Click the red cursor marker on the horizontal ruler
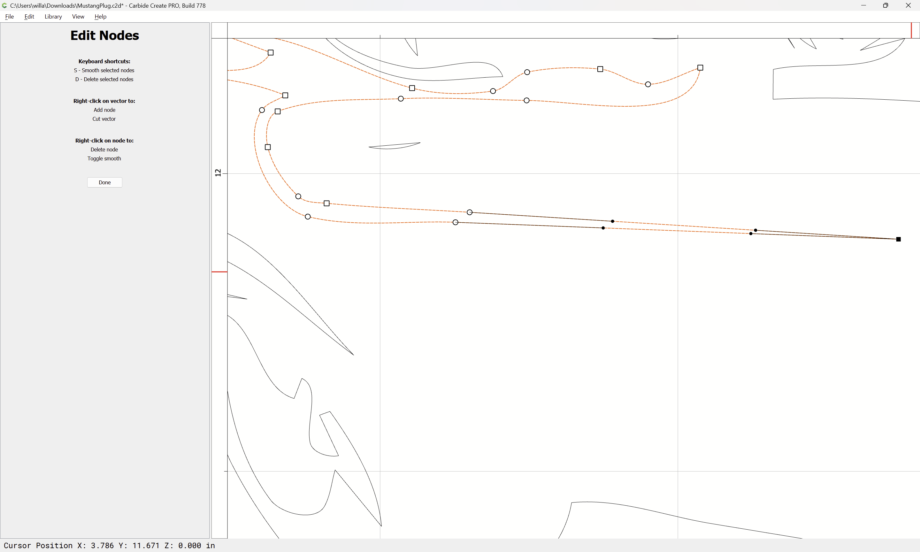This screenshot has width=920, height=552. pos(911,30)
